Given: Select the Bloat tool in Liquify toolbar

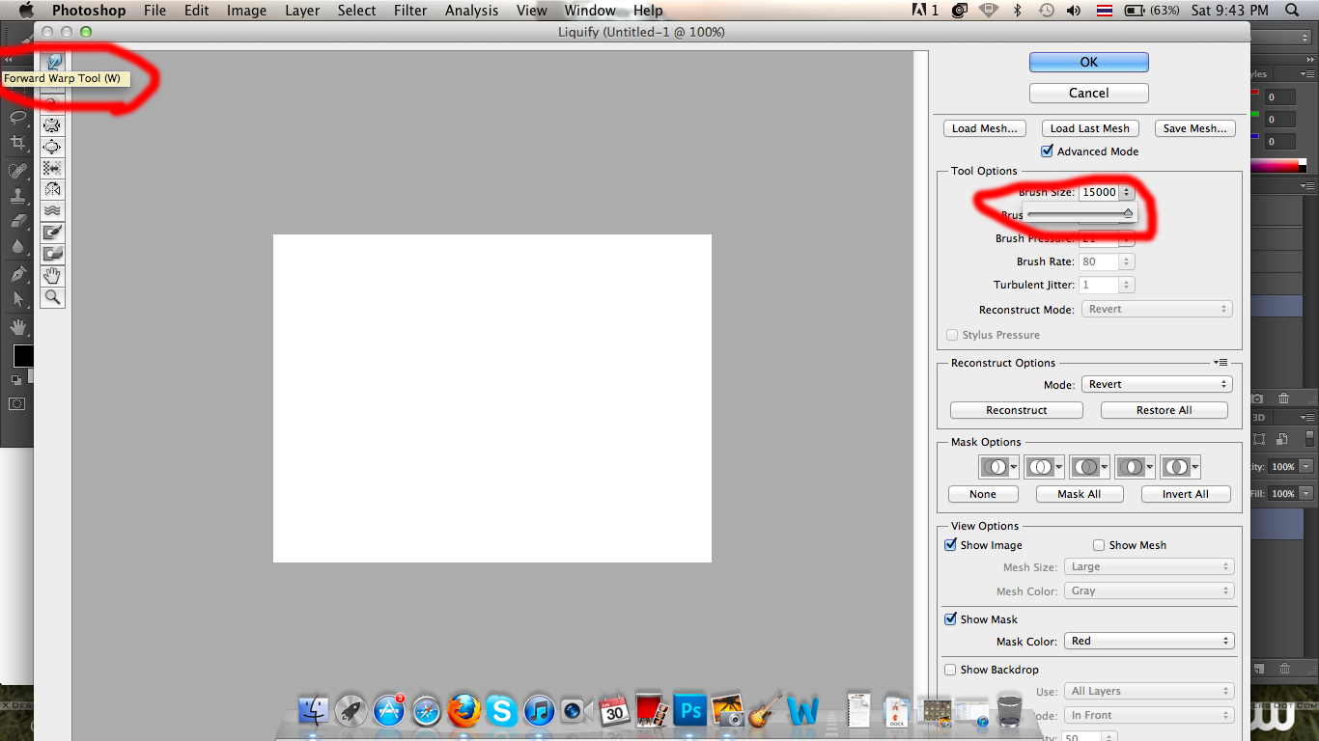Looking at the screenshot, I should tap(53, 147).
